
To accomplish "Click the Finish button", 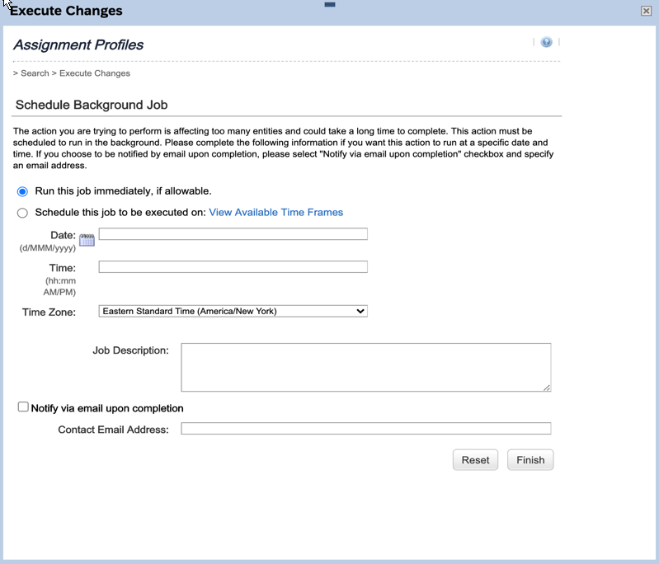I will 530,460.
